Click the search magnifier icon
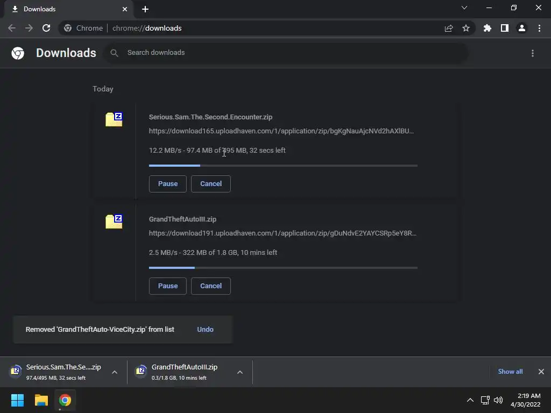 coord(114,53)
